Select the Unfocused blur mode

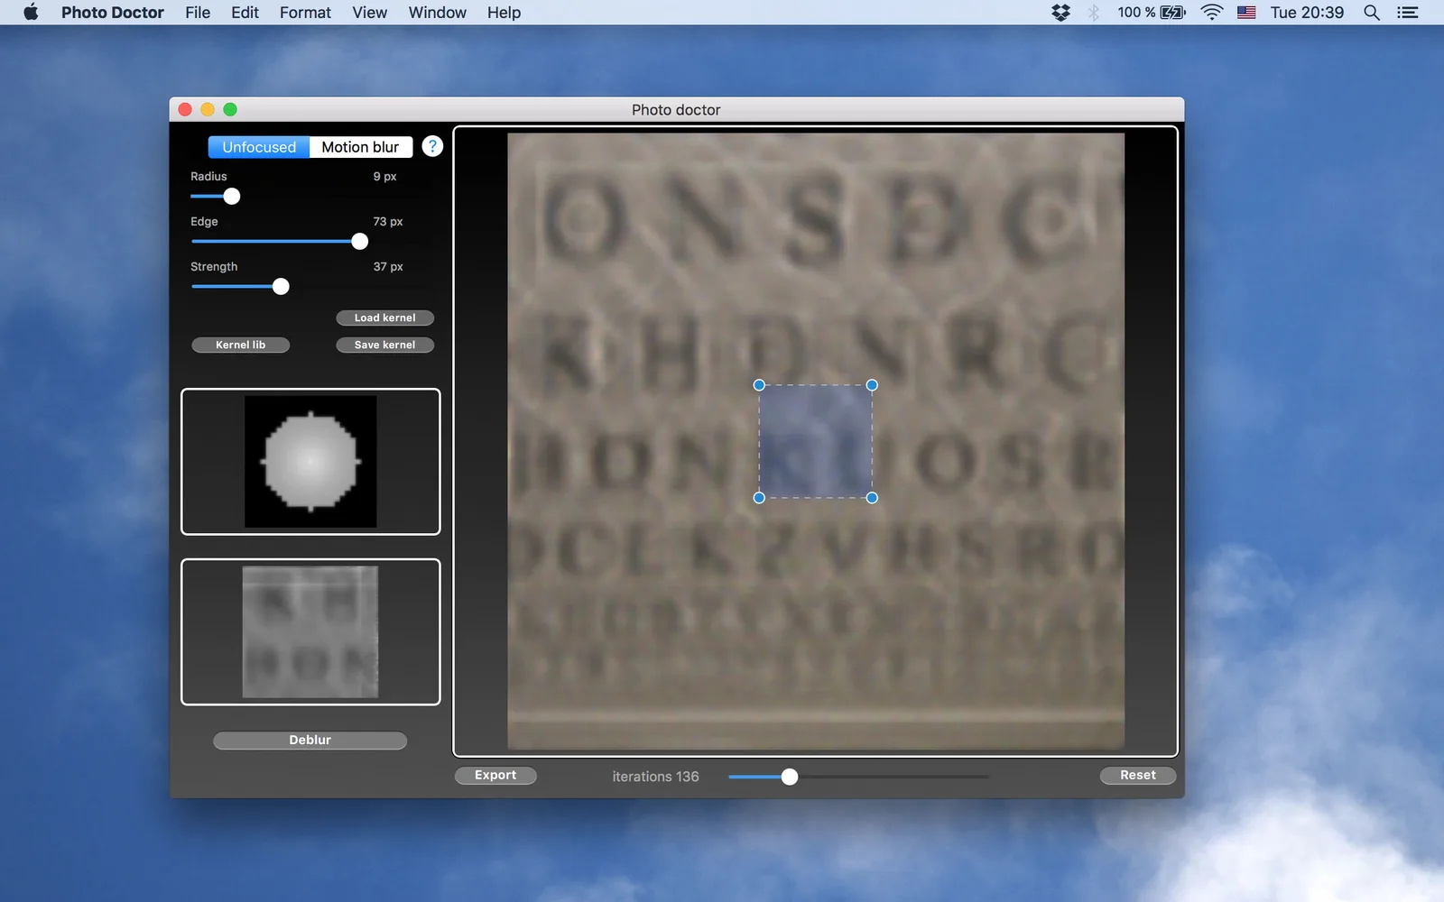pos(259,147)
